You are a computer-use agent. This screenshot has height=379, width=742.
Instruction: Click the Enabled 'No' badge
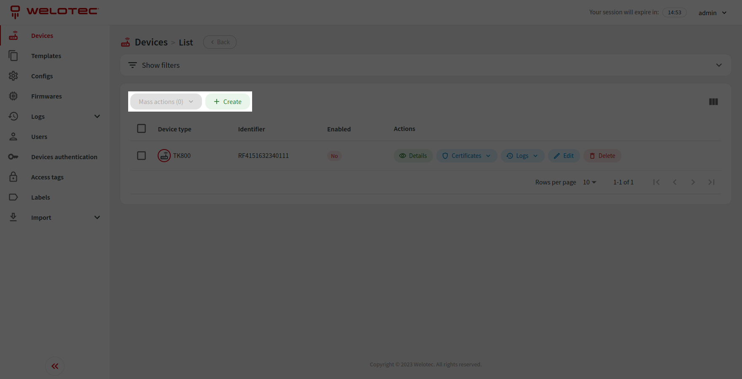pyautogui.click(x=334, y=156)
